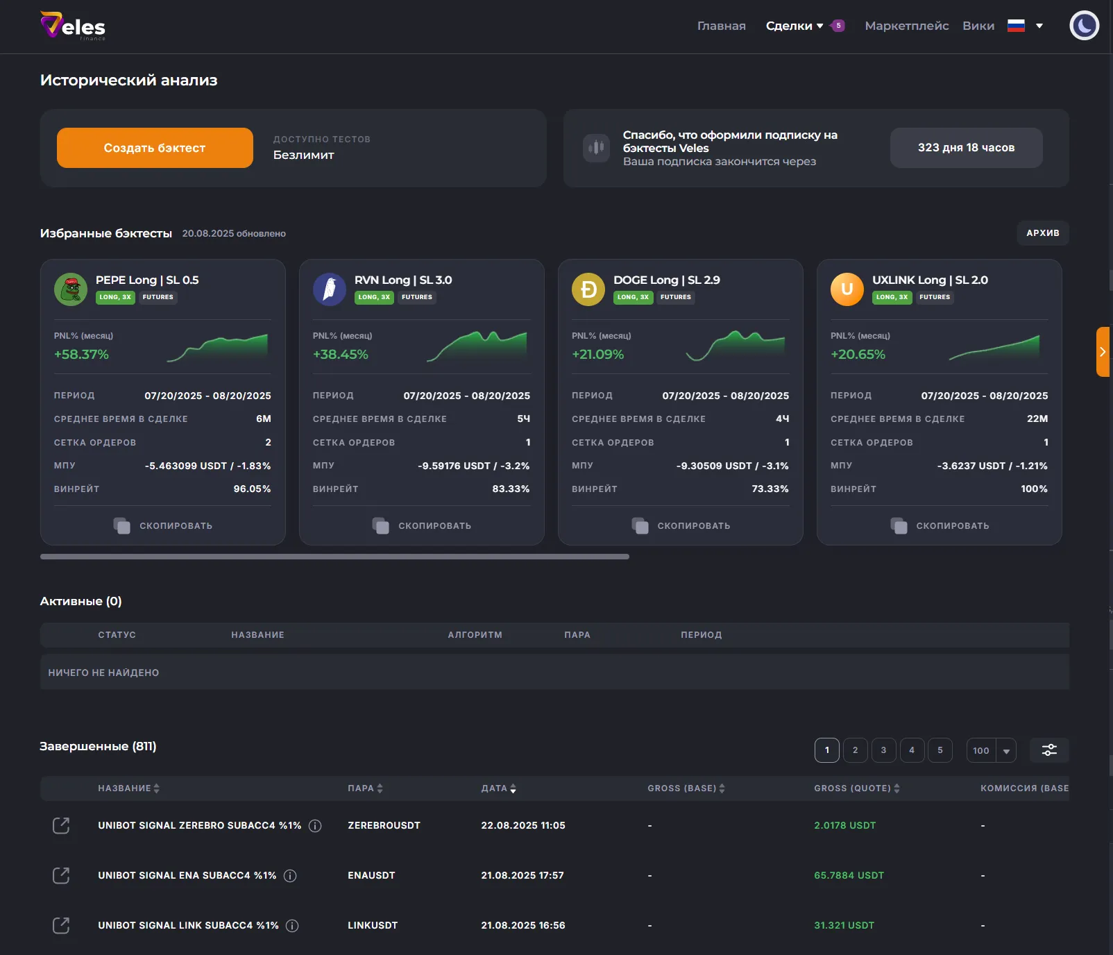The image size is (1113, 955).
Task: Expand the Сделки menu
Action: click(795, 26)
